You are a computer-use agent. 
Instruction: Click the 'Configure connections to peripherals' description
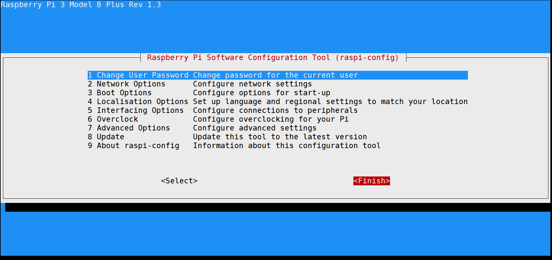(275, 111)
